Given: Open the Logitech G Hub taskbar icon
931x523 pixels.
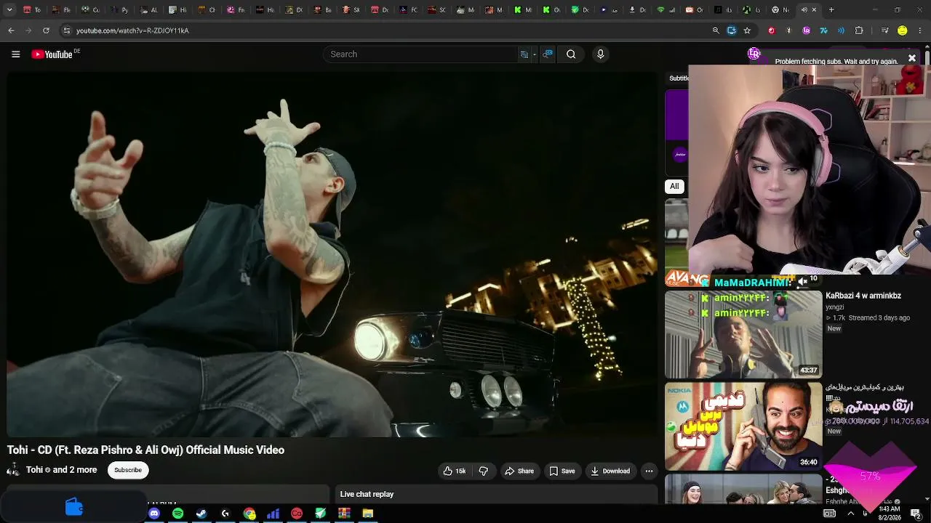Looking at the screenshot, I should (x=225, y=514).
